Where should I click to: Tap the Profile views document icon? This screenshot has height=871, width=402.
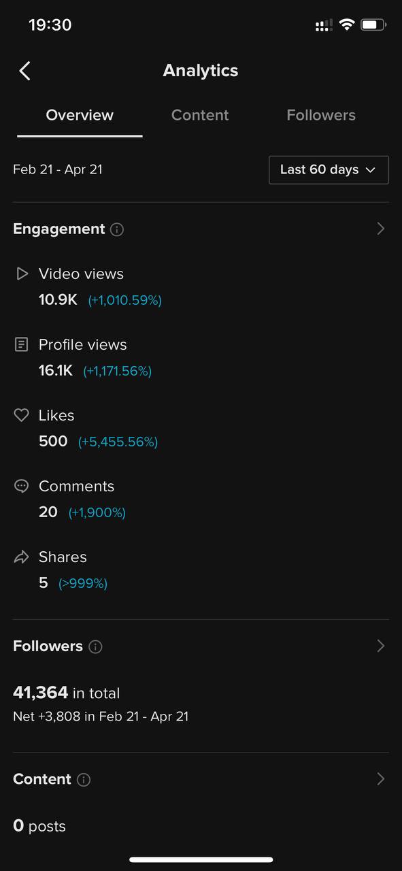[x=22, y=344]
